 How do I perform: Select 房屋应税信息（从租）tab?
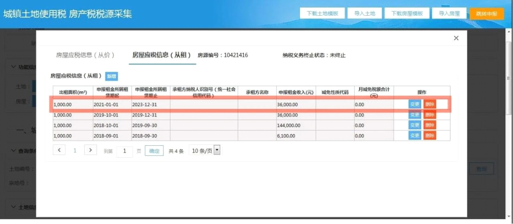tap(161, 55)
